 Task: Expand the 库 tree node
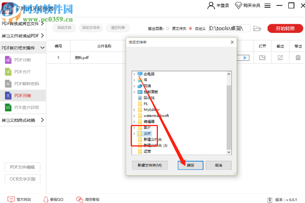click(x=134, y=80)
